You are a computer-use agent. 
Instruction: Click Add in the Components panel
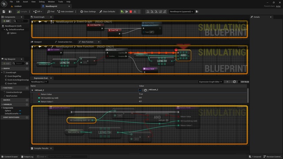tap(7, 21)
